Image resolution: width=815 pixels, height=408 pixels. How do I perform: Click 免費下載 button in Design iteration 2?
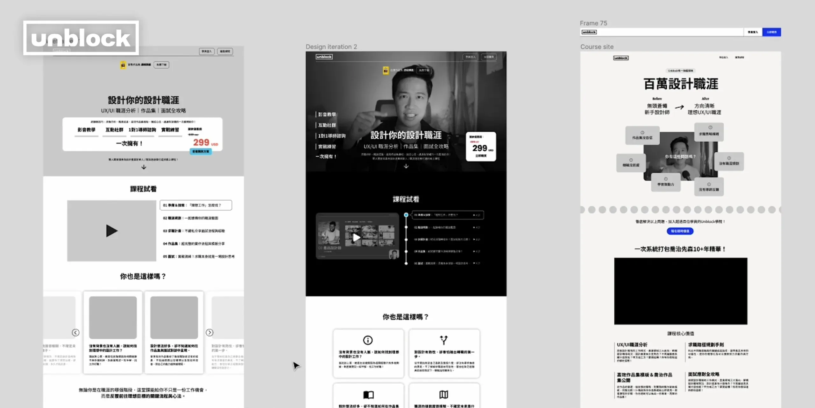pos(424,70)
